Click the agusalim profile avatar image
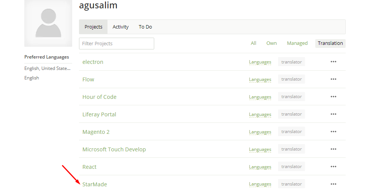373x192 pixels. click(48, 23)
